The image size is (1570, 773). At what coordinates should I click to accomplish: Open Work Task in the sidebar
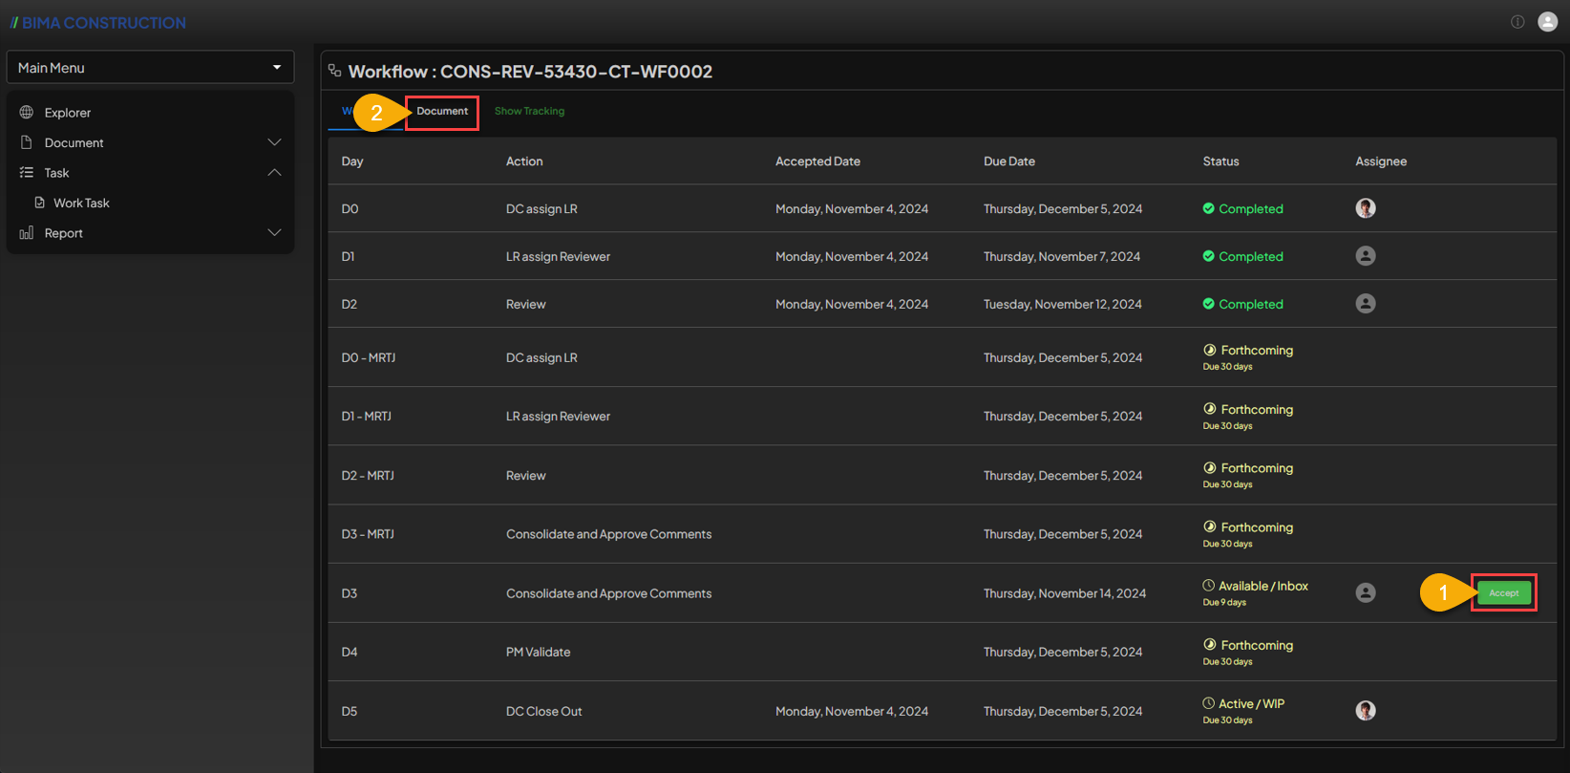[81, 203]
